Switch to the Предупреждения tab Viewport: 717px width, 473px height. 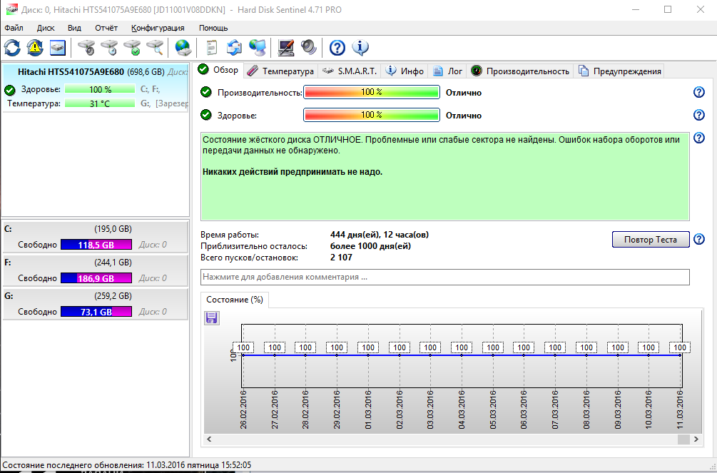(619, 71)
